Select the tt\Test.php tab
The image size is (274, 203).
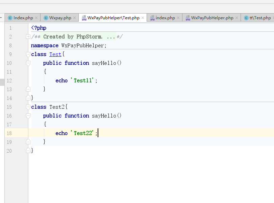(x=260, y=18)
